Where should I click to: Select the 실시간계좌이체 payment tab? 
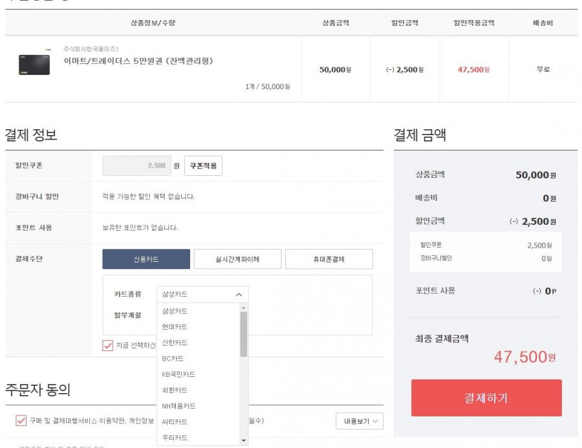pyautogui.click(x=237, y=259)
